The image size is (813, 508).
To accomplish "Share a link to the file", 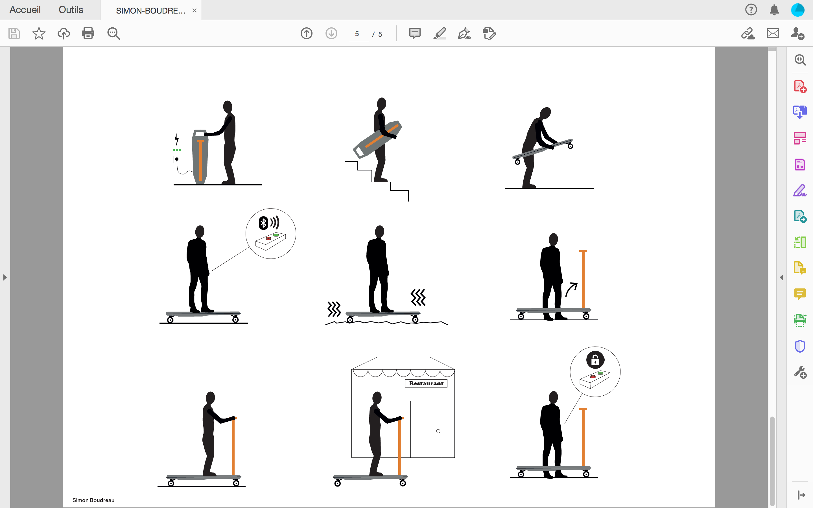I will pos(748,33).
